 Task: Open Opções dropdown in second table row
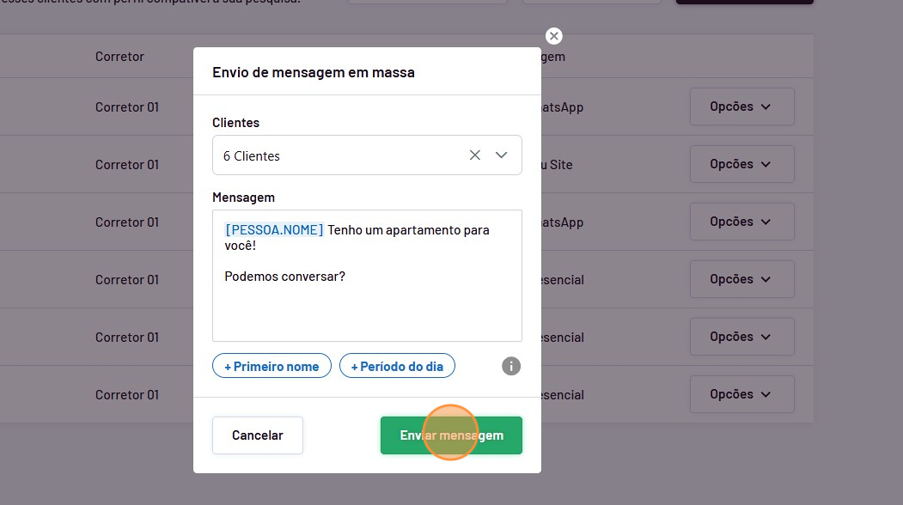[x=741, y=164]
